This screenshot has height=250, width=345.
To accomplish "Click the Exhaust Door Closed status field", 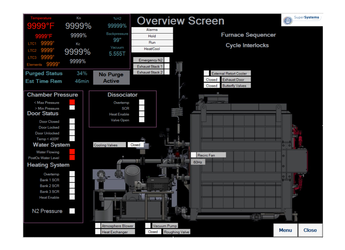I will tap(211, 79).
